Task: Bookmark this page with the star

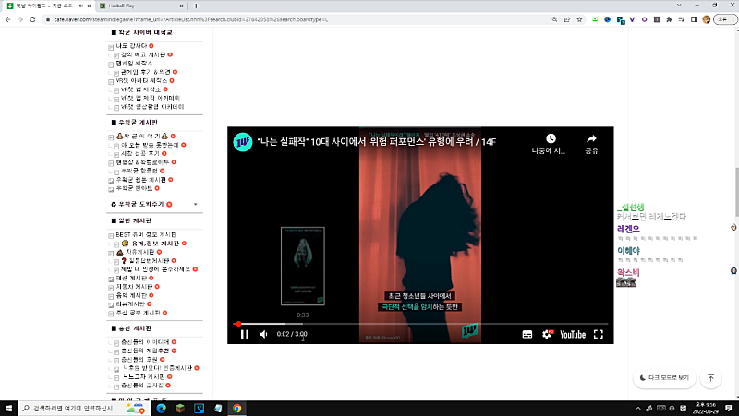Action: (579, 19)
